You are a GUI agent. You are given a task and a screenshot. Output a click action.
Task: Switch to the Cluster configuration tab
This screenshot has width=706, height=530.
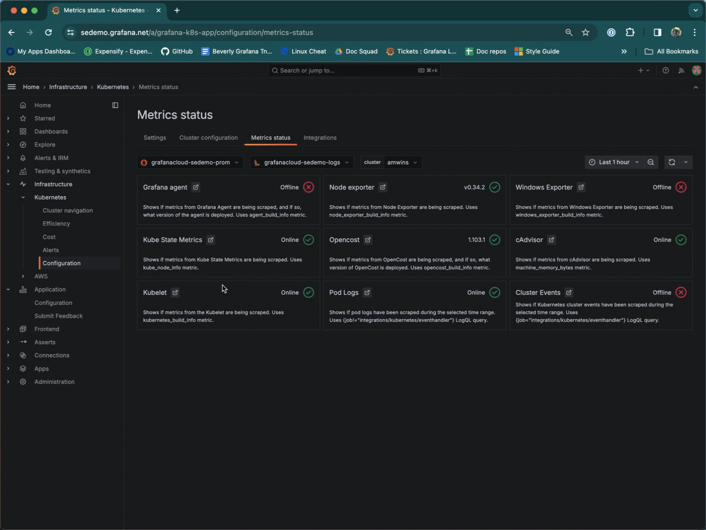coord(208,138)
